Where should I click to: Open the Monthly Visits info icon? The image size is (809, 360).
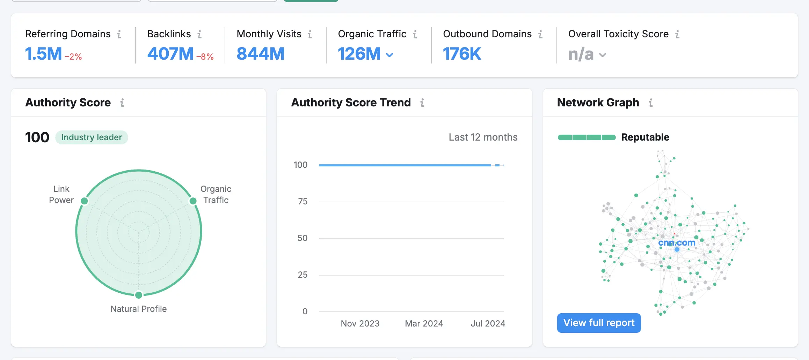310,34
